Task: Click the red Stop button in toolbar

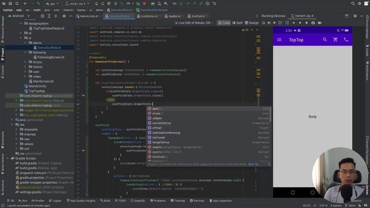Action: pos(145,3)
